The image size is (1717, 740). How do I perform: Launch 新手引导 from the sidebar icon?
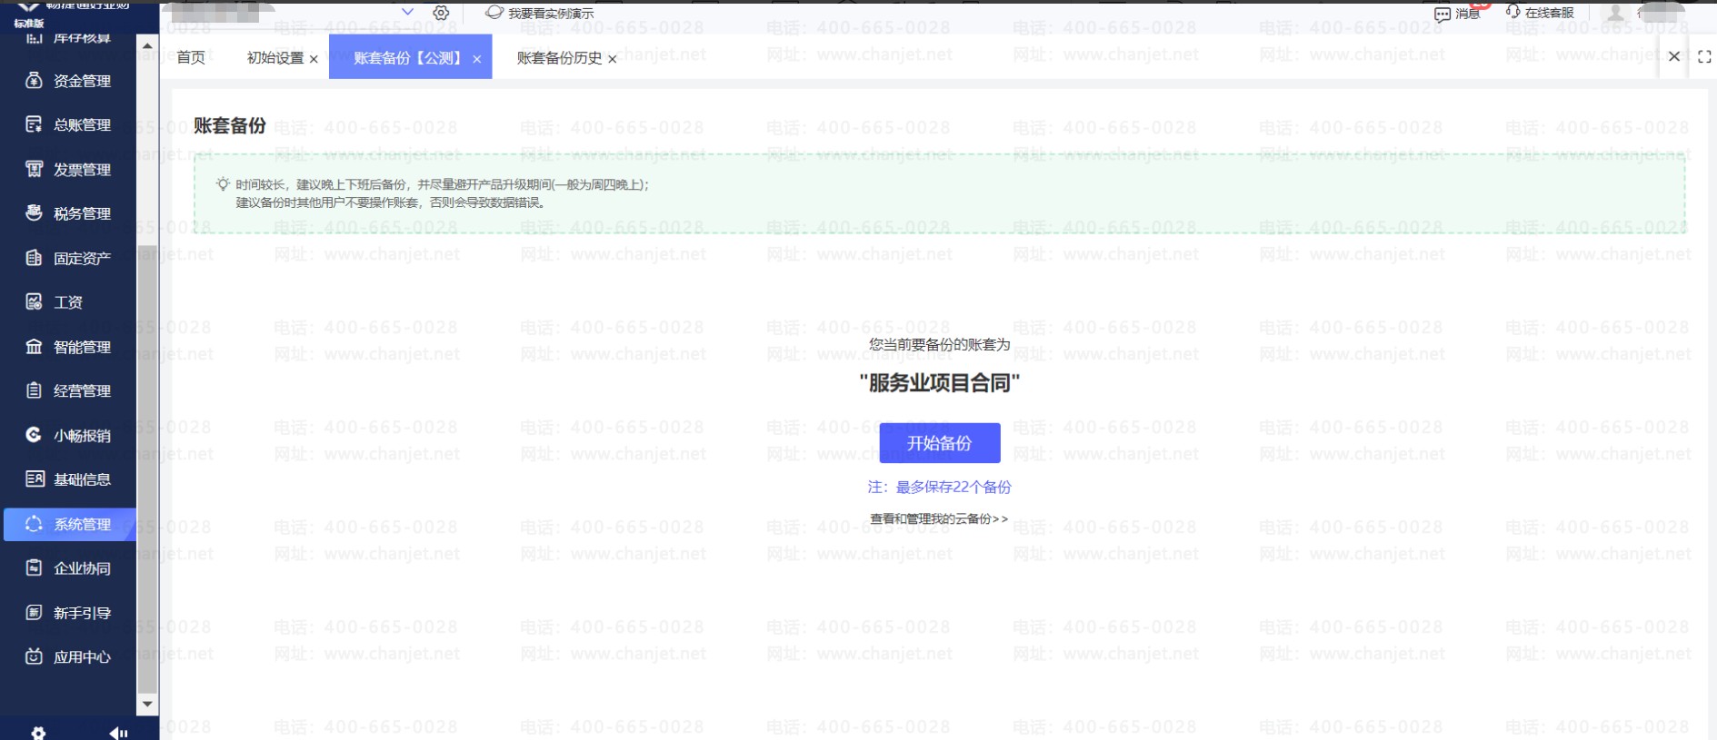point(34,613)
